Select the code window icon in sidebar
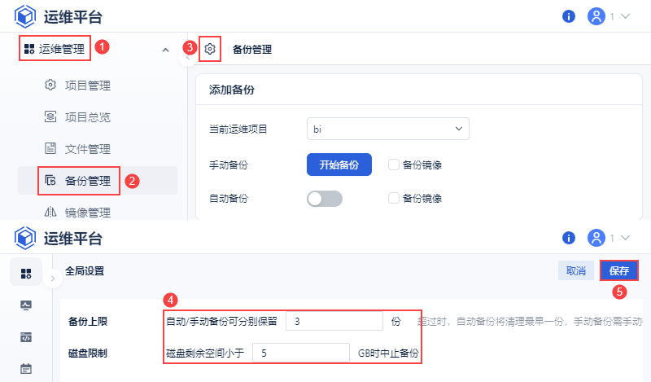The image size is (651, 382). coord(26,336)
